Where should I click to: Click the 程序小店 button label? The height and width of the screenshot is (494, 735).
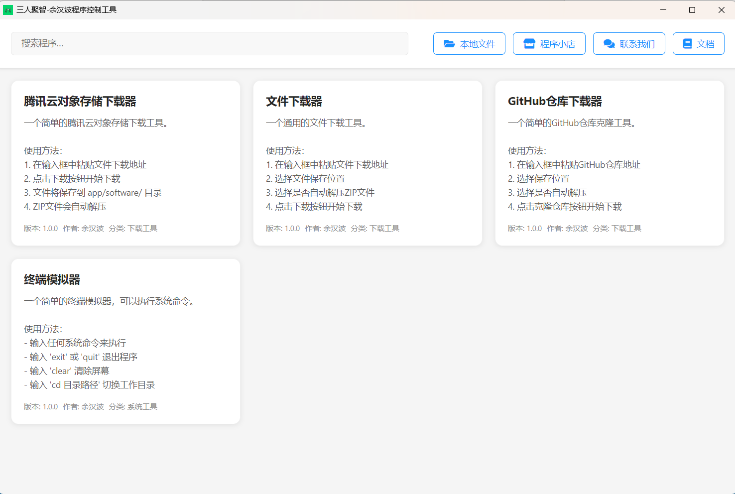pos(558,44)
